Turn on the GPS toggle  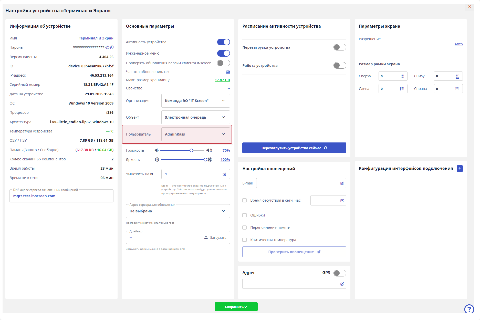pyautogui.click(x=340, y=273)
